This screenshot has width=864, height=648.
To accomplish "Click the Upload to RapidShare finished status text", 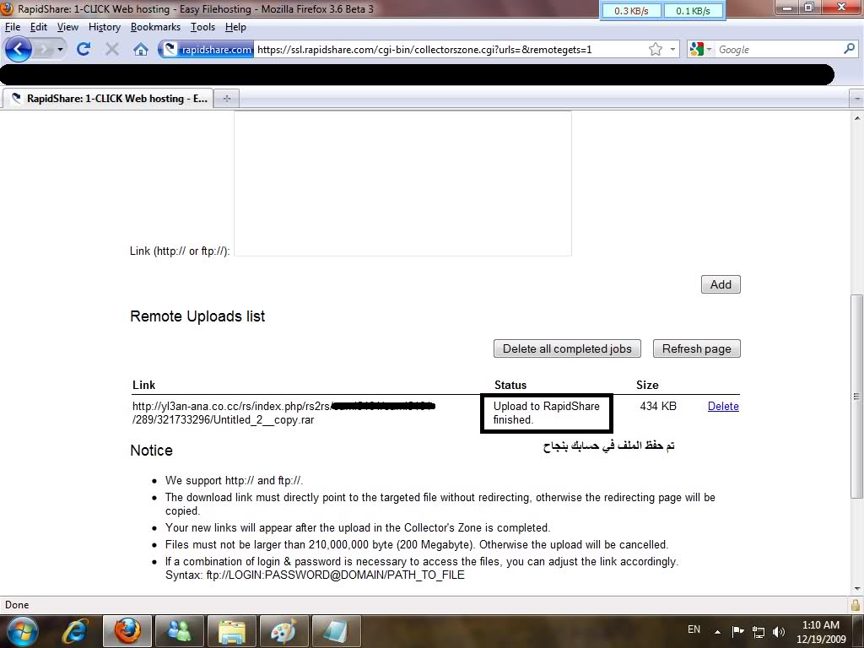I will [546, 413].
